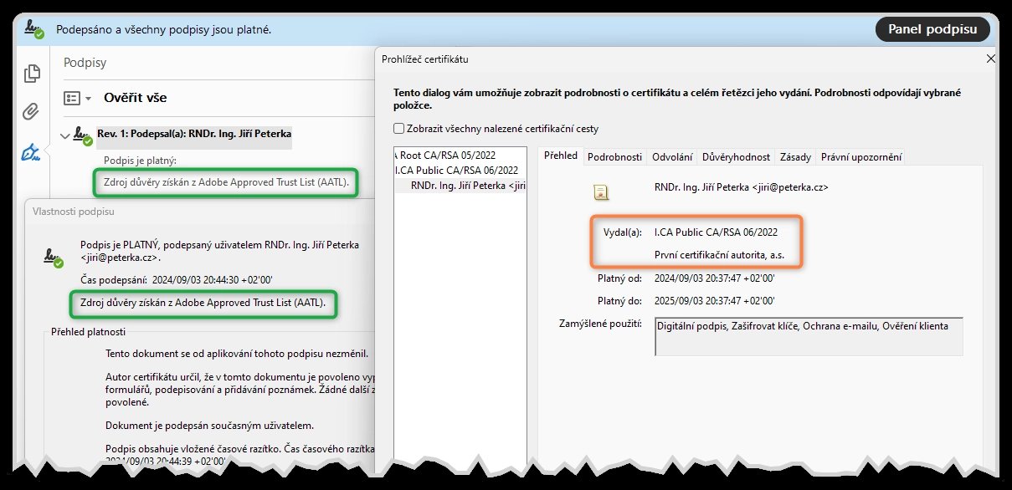Switch to the Odvolání tab
Viewport: 1012px width, 490px height.
pos(672,156)
